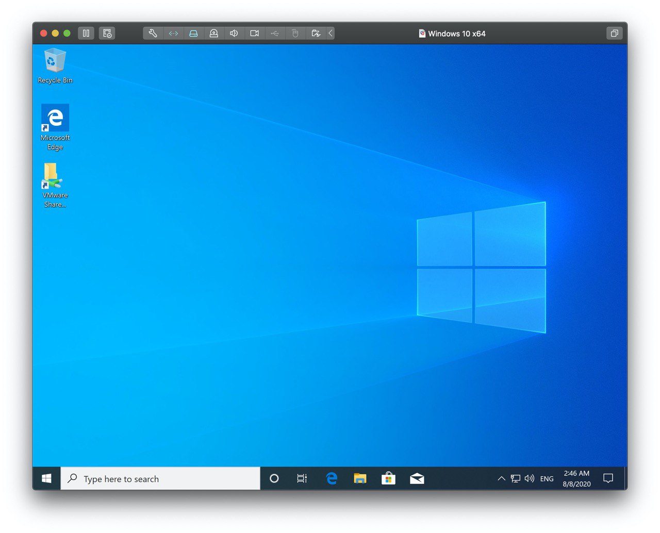Click the USB device toolbar icon
Image resolution: width=660 pixels, height=533 pixels.
click(275, 34)
